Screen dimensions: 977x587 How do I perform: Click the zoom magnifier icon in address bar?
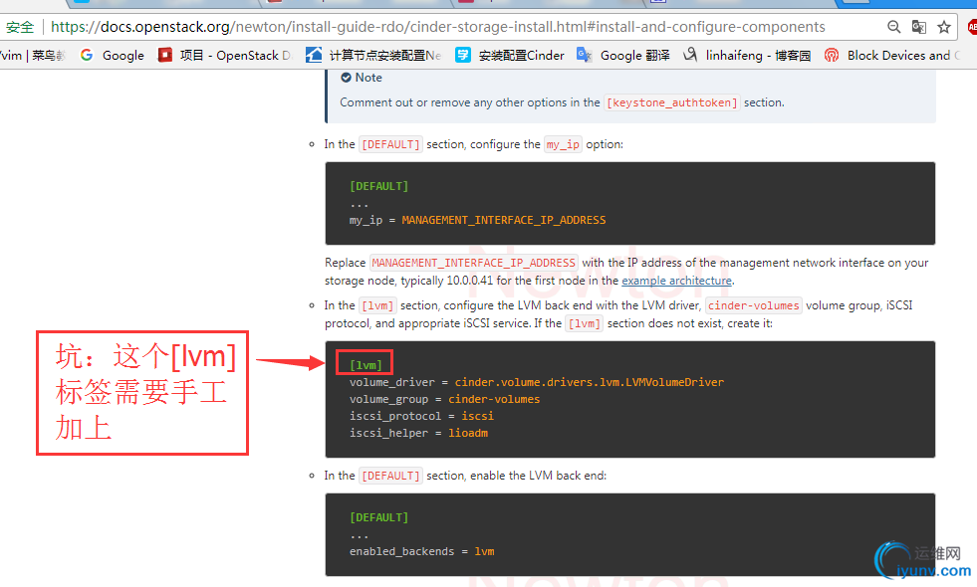coord(893,27)
